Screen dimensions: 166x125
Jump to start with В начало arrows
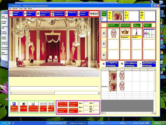pyautogui.click(x=43, y=107)
